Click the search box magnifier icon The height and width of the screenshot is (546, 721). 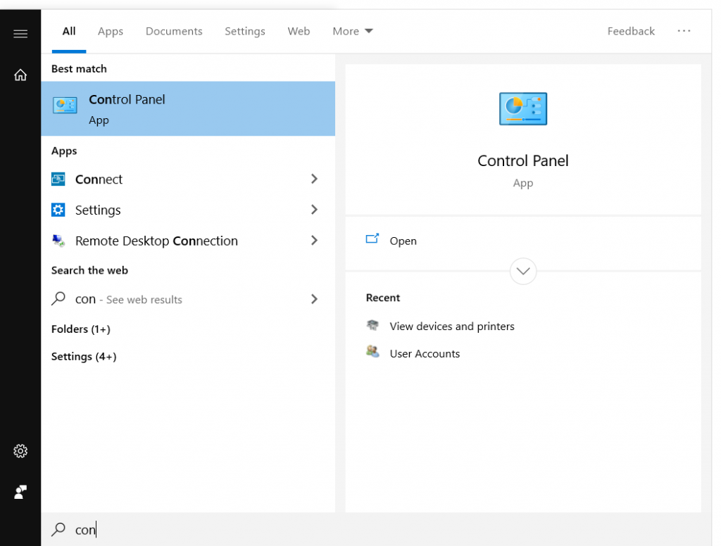pyautogui.click(x=58, y=529)
